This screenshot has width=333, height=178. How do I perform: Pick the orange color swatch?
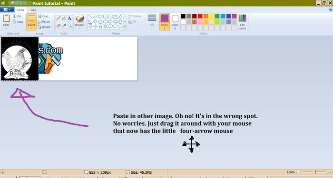[x=206, y=16]
